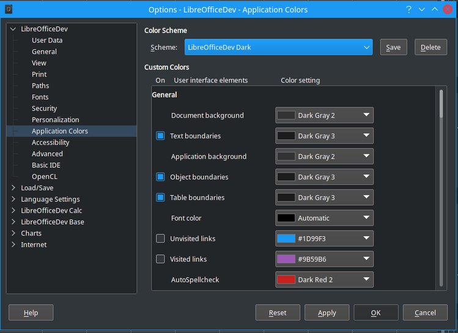Disable the Object boundaries checkbox

point(160,177)
